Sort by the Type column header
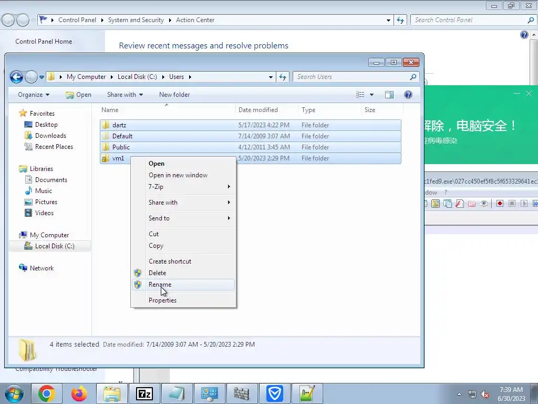 (308, 110)
